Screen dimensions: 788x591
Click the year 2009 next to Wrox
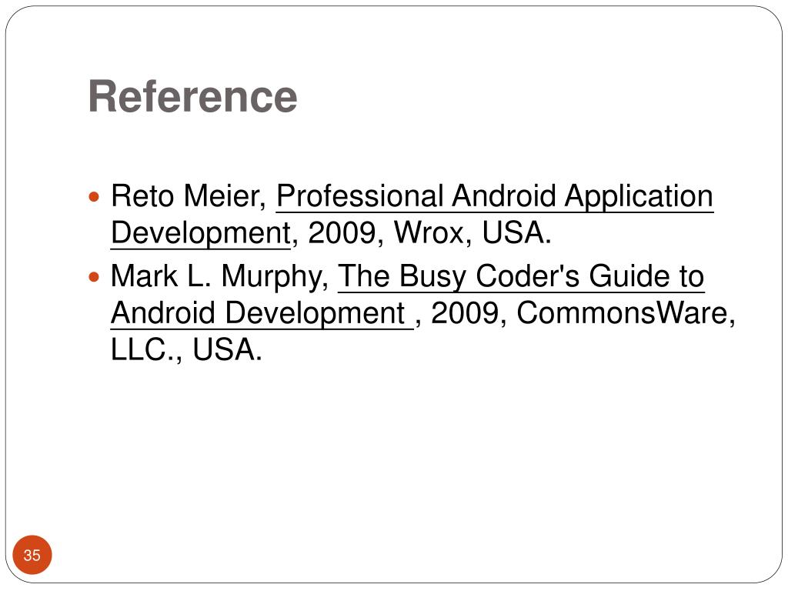(x=342, y=233)
